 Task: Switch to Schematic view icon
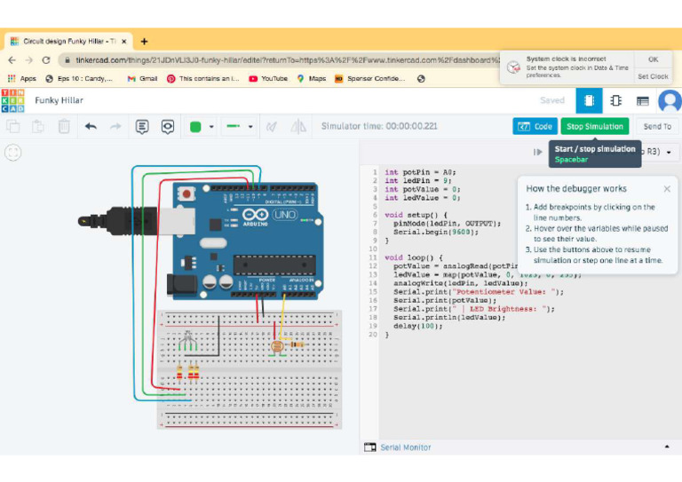(x=616, y=100)
